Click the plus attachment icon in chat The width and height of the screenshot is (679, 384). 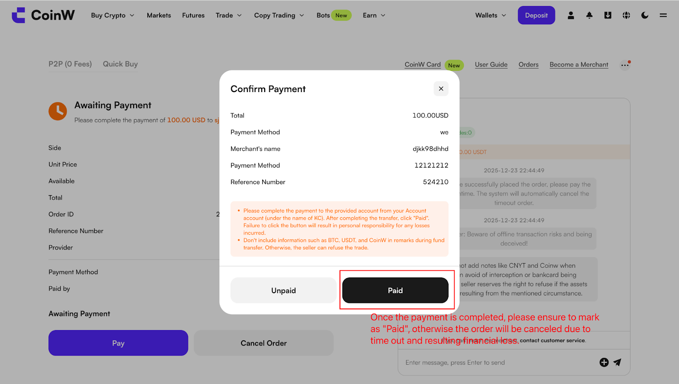coord(604,362)
